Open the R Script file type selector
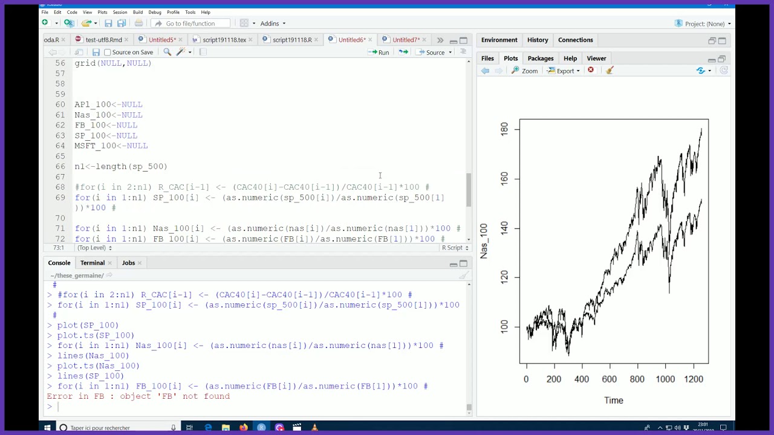774x435 pixels. [455, 248]
